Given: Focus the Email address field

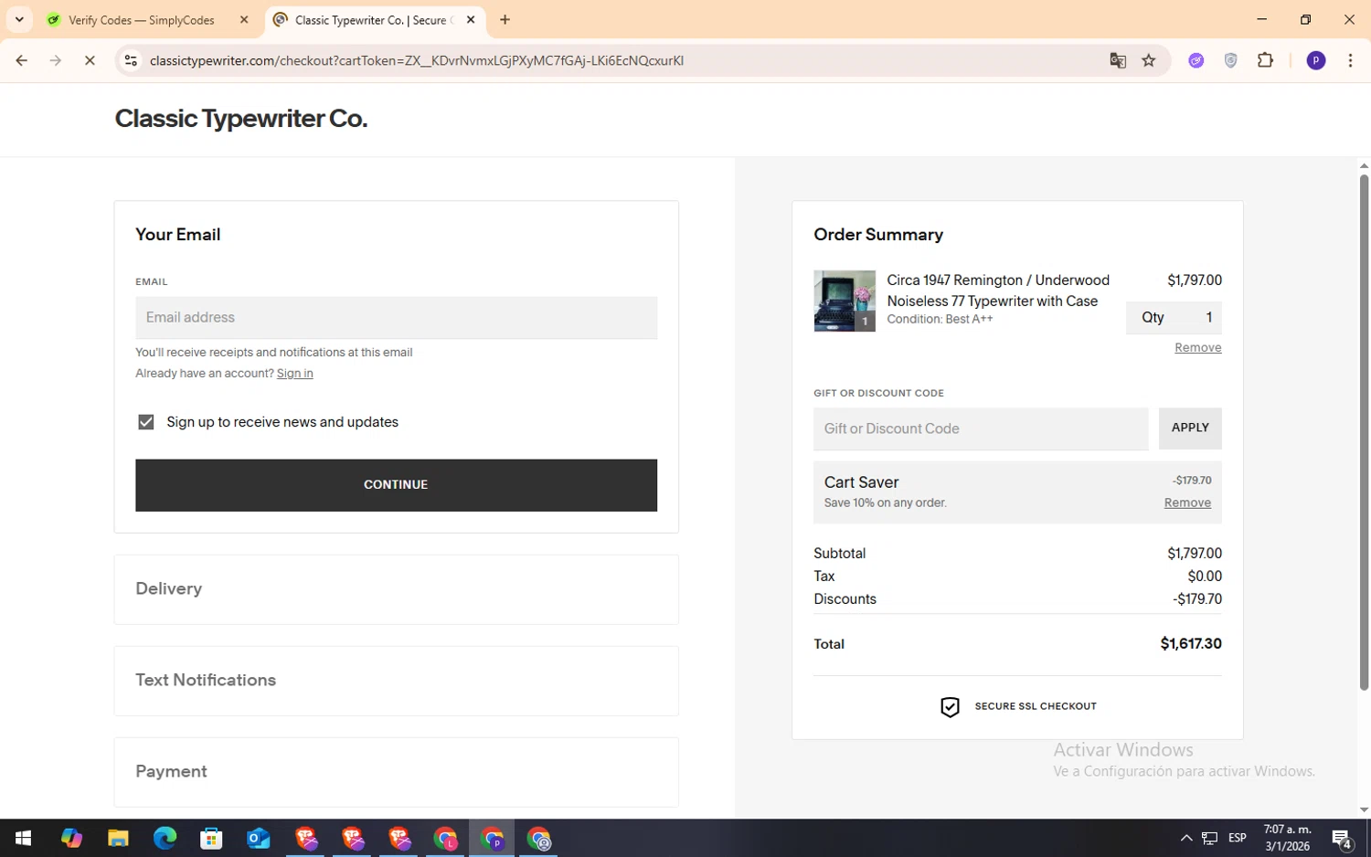Looking at the screenshot, I should (396, 317).
